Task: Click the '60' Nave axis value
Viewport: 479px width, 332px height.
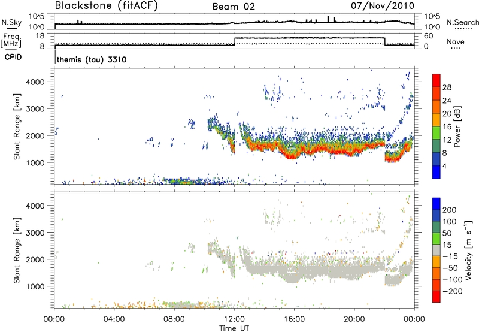Action: pyautogui.click(x=429, y=36)
